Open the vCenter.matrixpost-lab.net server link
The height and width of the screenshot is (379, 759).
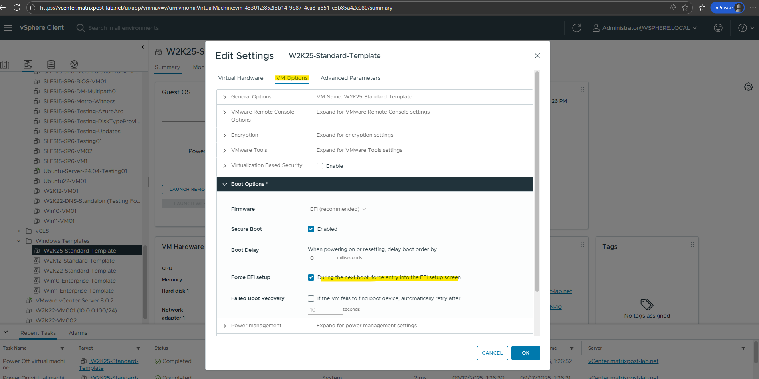pyautogui.click(x=623, y=361)
